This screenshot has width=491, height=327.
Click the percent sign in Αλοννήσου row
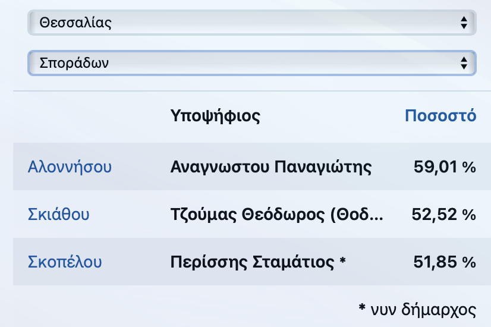click(x=469, y=167)
